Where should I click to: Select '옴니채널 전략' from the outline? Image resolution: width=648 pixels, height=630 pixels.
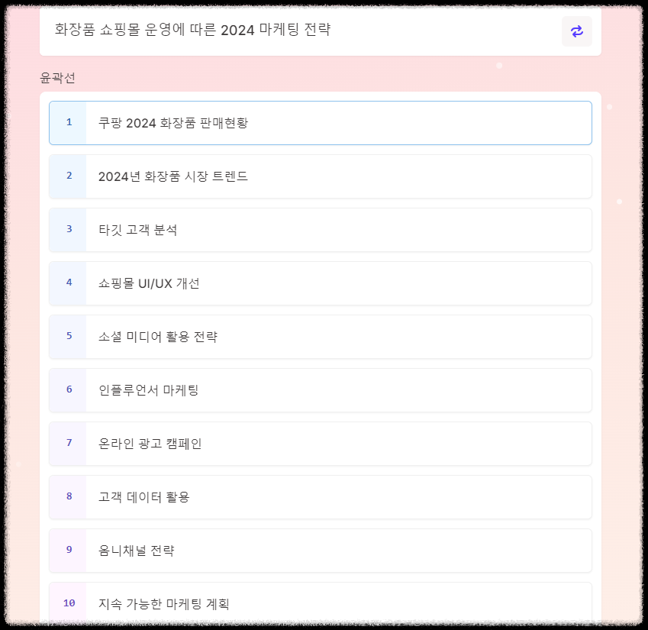pyautogui.click(x=321, y=550)
